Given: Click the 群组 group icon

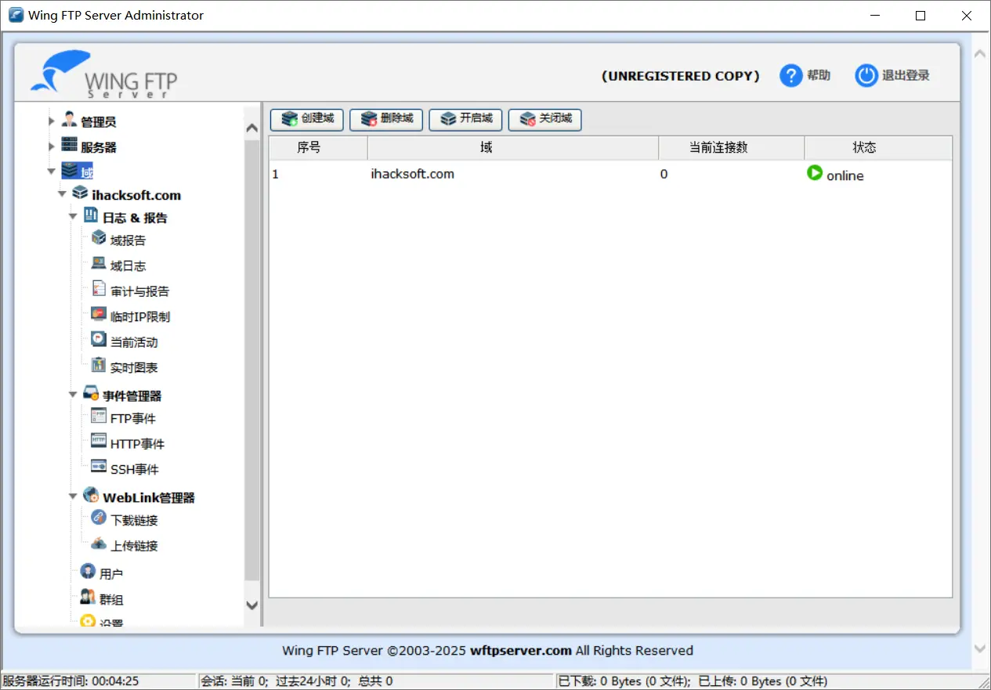Looking at the screenshot, I should [x=88, y=598].
